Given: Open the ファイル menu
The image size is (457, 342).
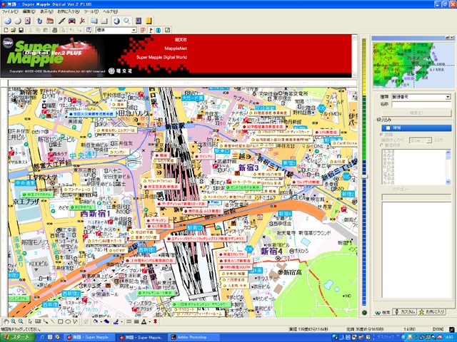Looking at the screenshot, I should (10, 11).
